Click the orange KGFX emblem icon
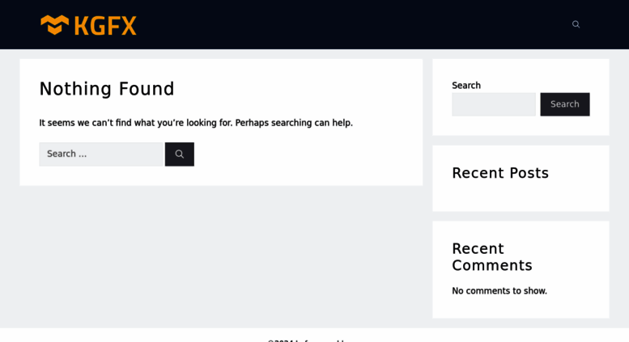 click(x=54, y=24)
